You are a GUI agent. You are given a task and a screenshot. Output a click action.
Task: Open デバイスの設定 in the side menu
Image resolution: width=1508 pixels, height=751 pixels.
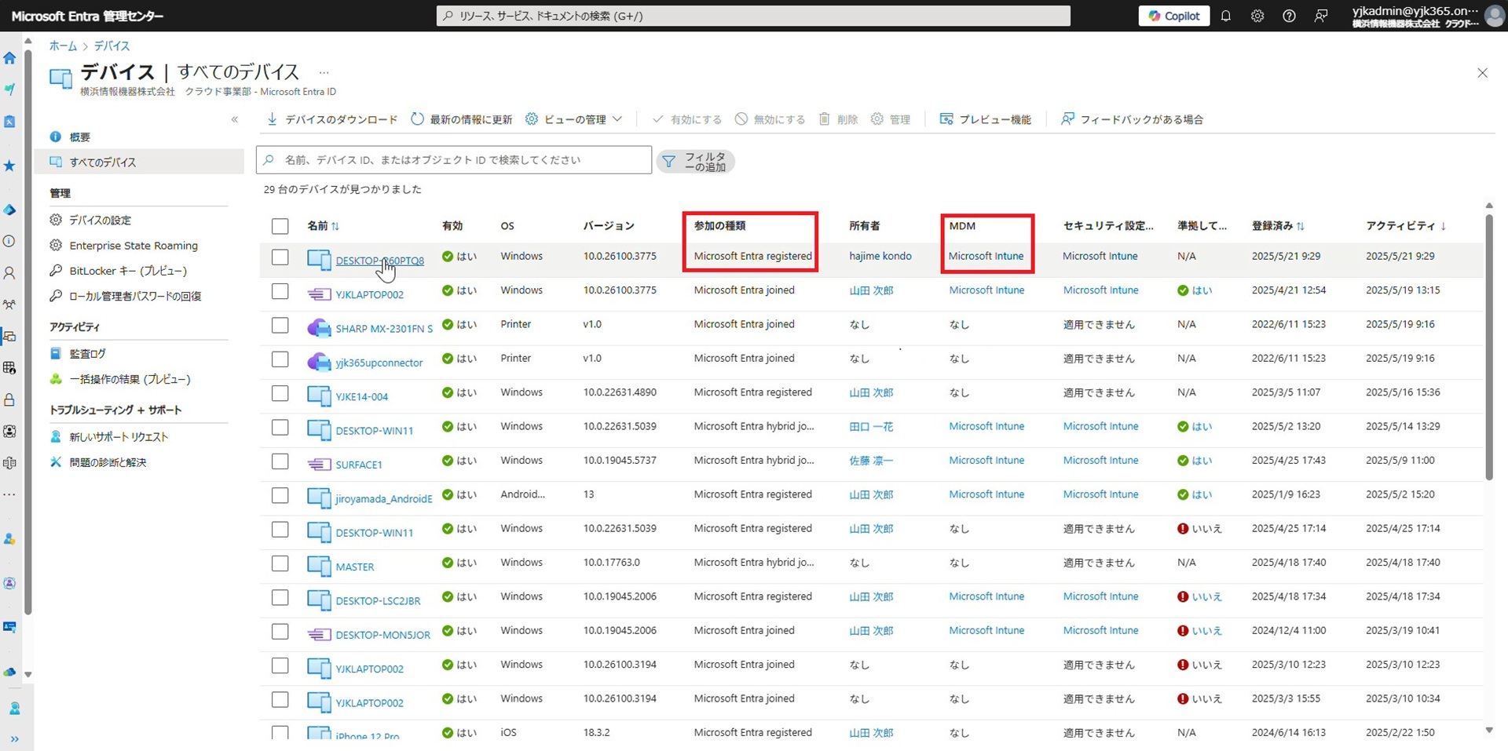coord(100,221)
